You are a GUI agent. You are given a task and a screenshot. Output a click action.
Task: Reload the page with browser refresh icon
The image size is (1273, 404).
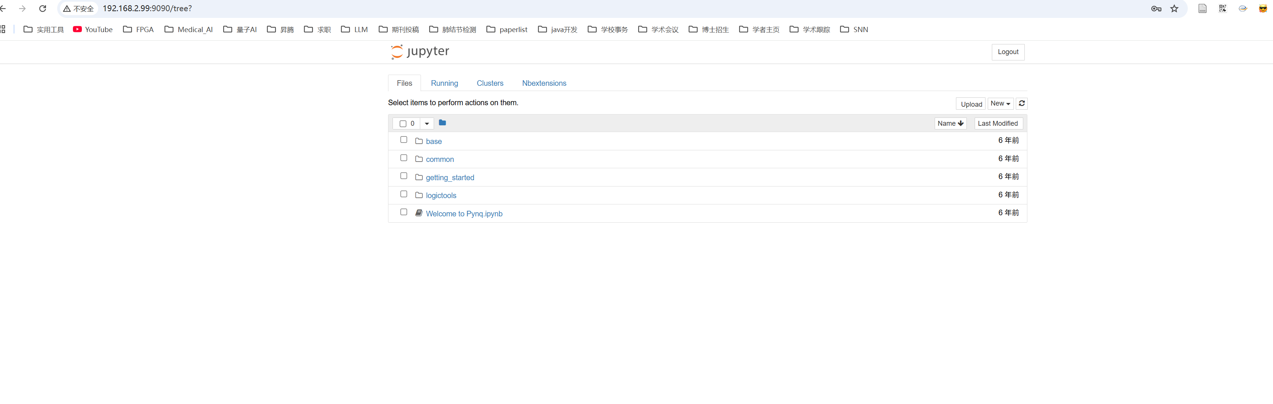click(43, 8)
